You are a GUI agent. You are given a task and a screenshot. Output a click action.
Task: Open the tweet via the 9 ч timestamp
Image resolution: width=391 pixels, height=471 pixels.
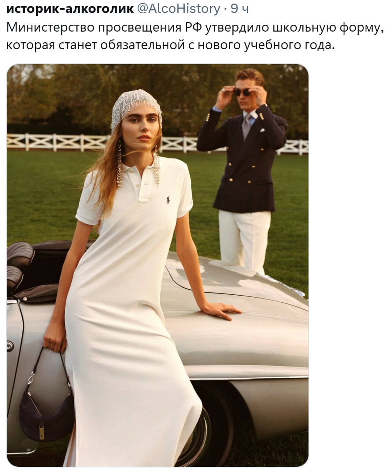(x=240, y=8)
